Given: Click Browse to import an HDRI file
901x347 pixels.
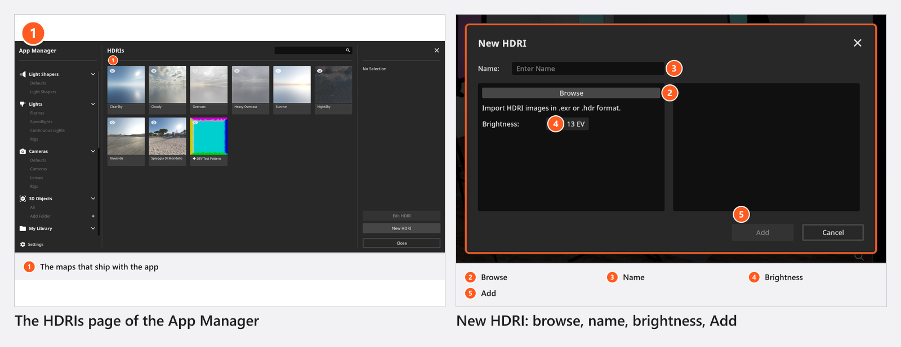Looking at the screenshot, I should [571, 93].
